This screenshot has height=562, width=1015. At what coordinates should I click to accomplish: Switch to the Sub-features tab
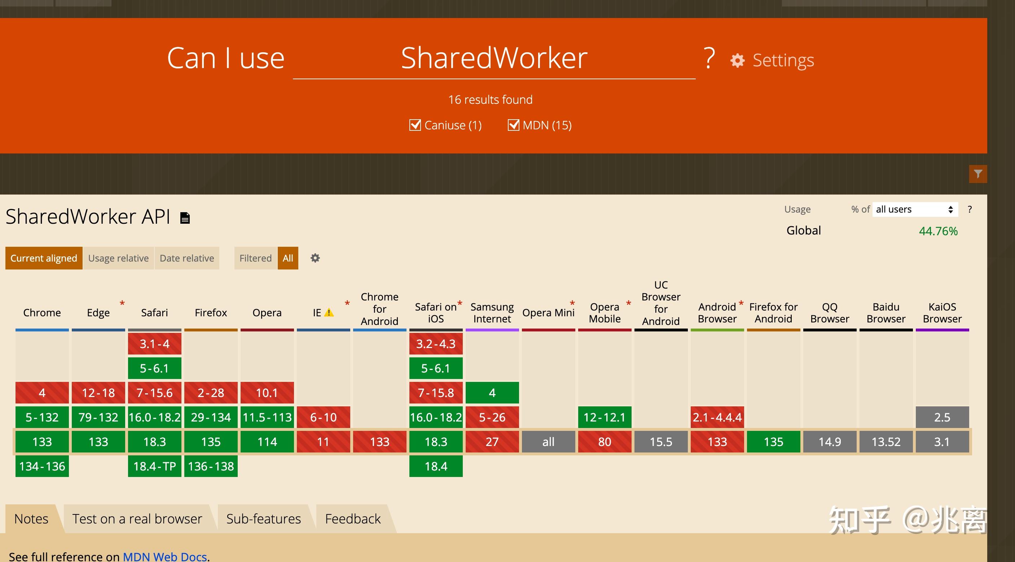(x=263, y=519)
